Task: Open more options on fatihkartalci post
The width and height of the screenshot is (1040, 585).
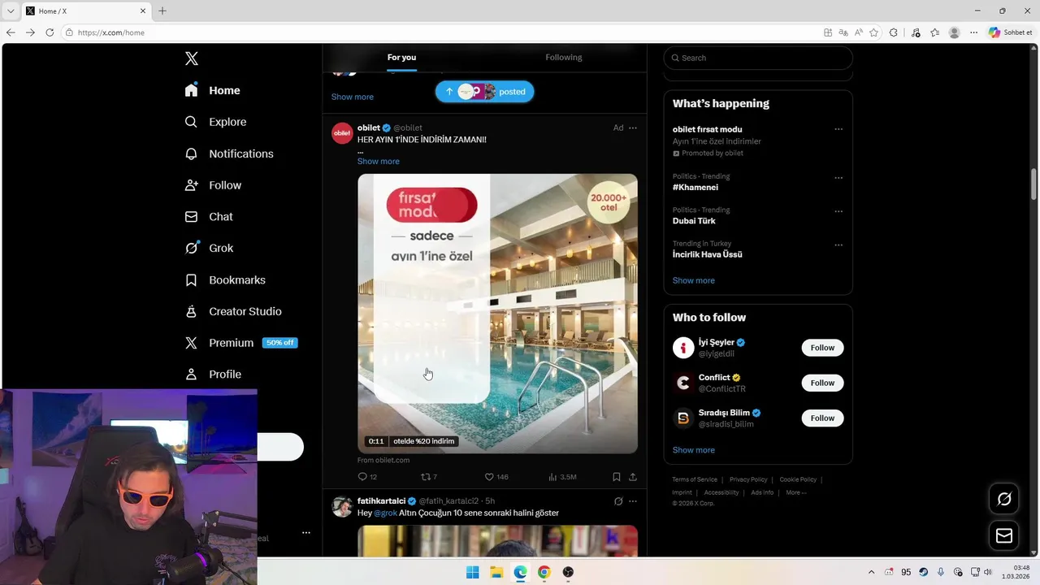Action: coord(633,501)
